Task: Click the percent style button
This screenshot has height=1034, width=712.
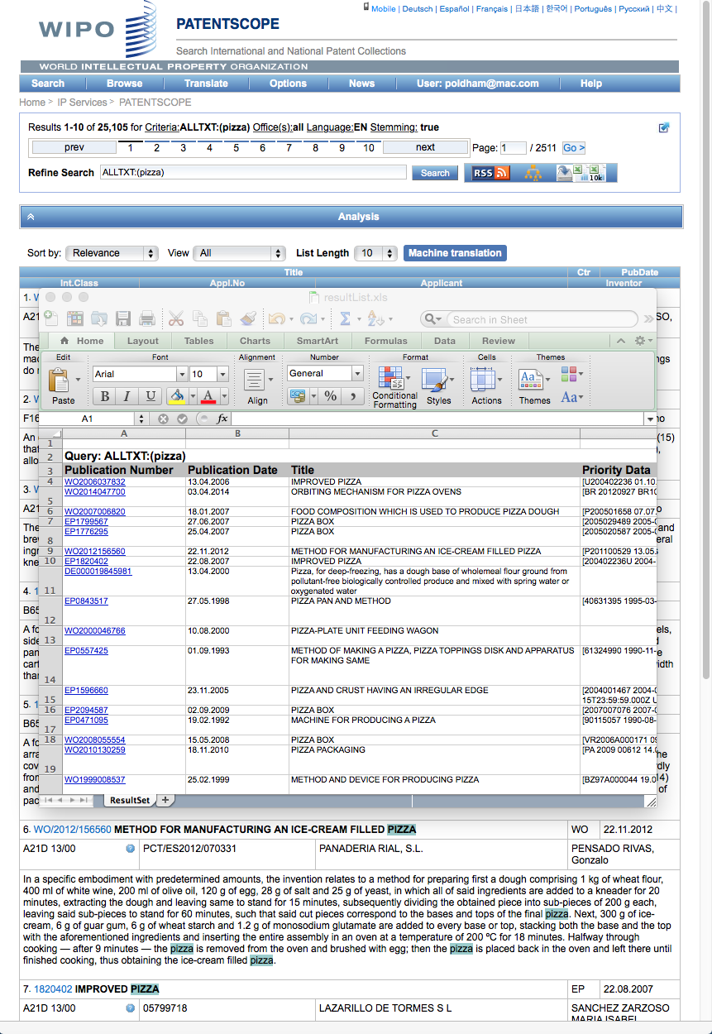Action: tap(331, 396)
